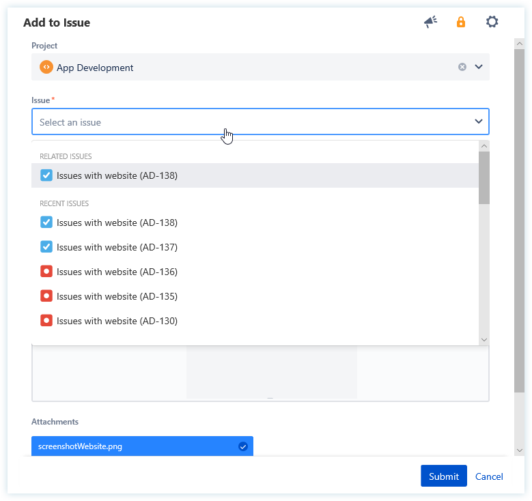This screenshot has height=501, width=532.
Task: Click the red bug icon for AD-136
Action: pyautogui.click(x=46, y=272)
